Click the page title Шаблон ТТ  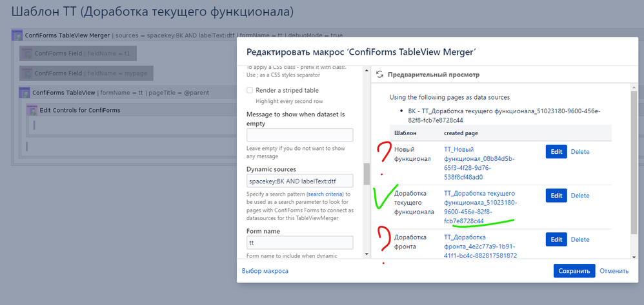[x=152, y=12]
